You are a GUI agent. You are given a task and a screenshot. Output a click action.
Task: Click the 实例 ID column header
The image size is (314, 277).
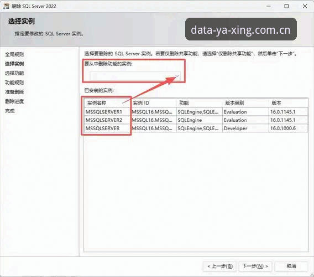154,103
